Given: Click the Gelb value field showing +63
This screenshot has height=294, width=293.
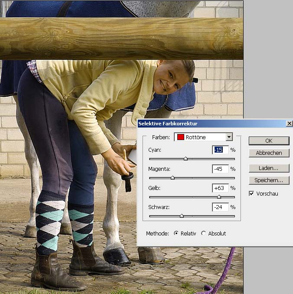Looking at the screenshot, I should pos(220,188).
